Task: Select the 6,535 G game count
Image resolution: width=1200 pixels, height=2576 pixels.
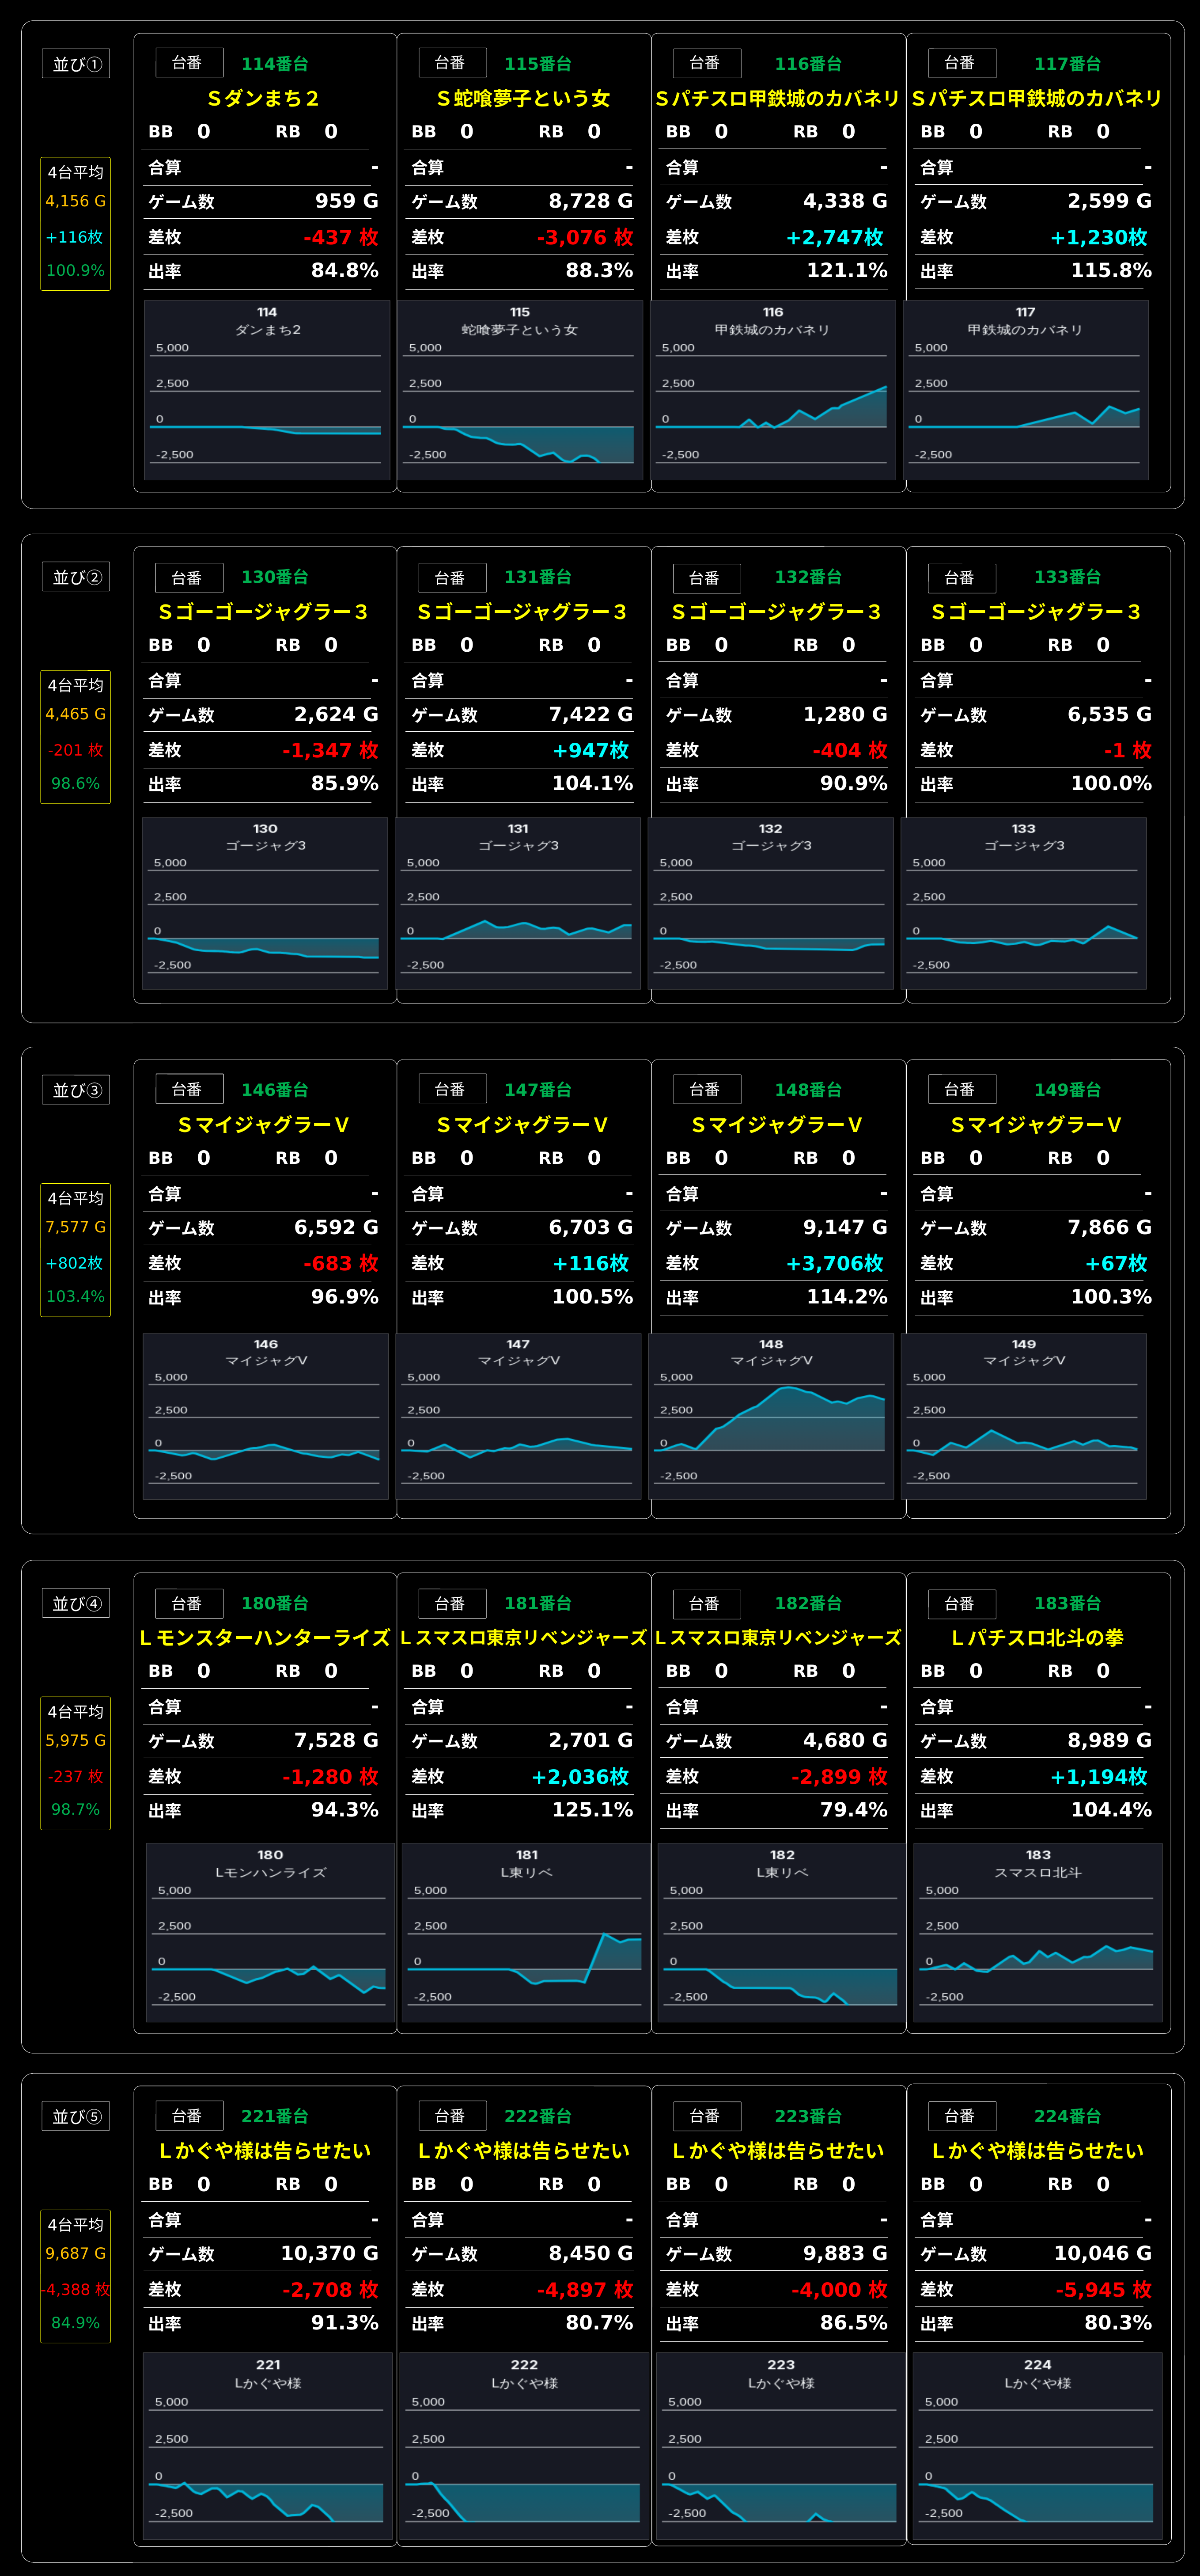Action: click(x=1109, y=714)
